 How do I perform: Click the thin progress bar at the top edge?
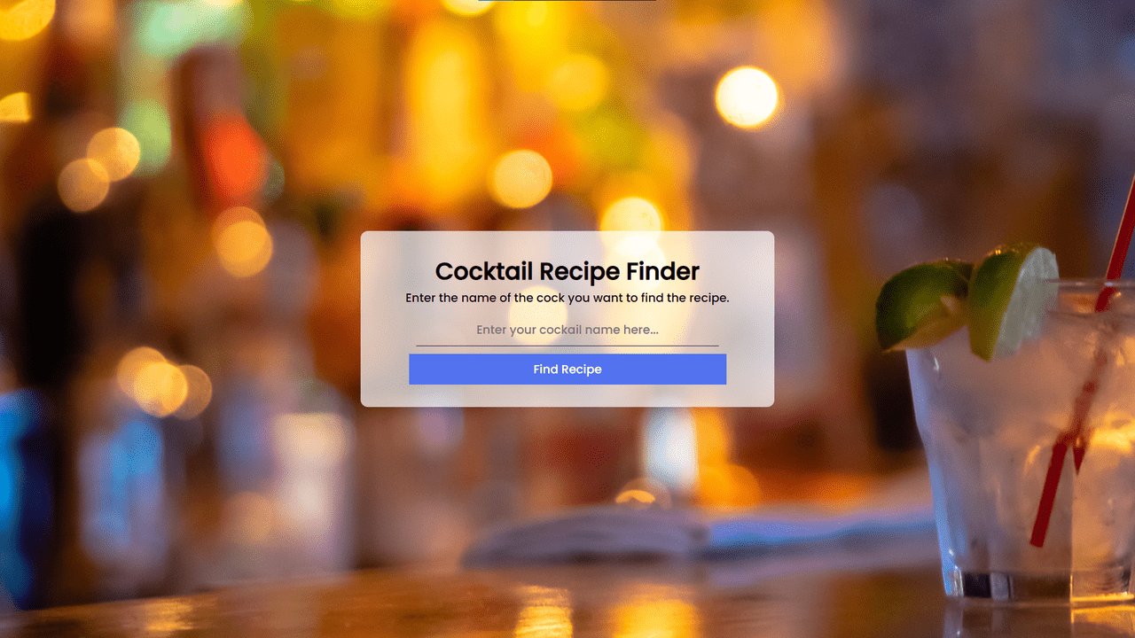pos(567,1)
